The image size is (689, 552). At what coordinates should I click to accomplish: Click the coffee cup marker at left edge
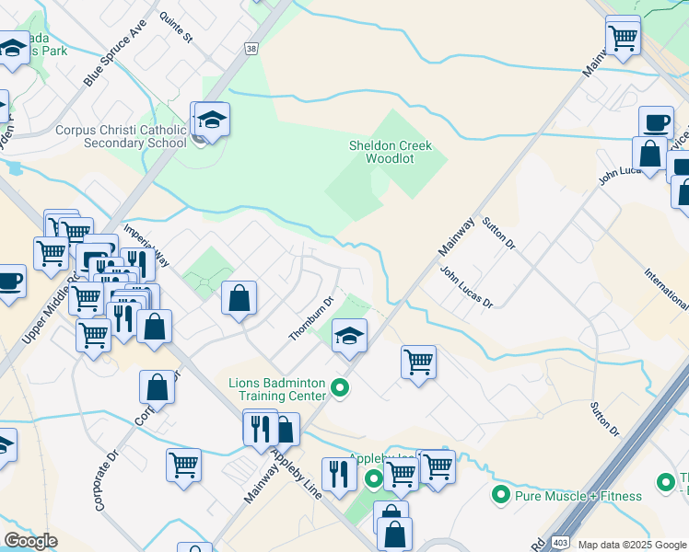point(9,282)
